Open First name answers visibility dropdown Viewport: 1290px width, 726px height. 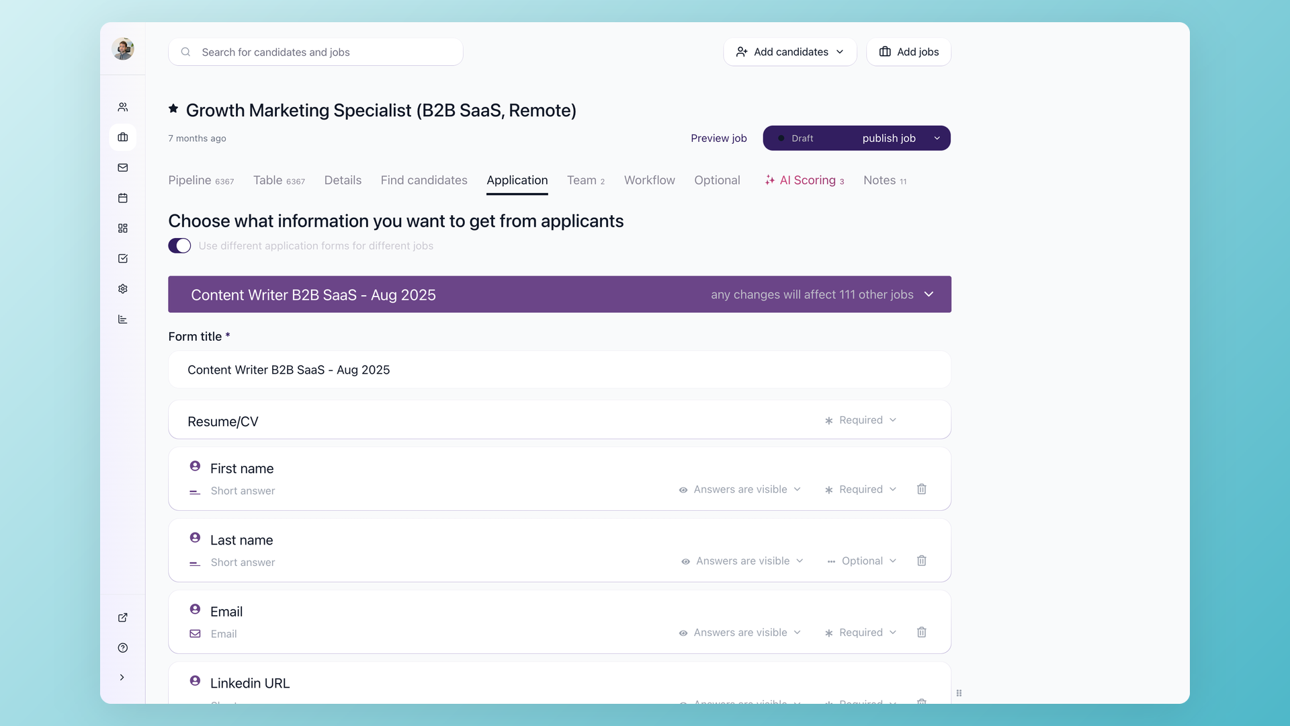click(740, 489)
